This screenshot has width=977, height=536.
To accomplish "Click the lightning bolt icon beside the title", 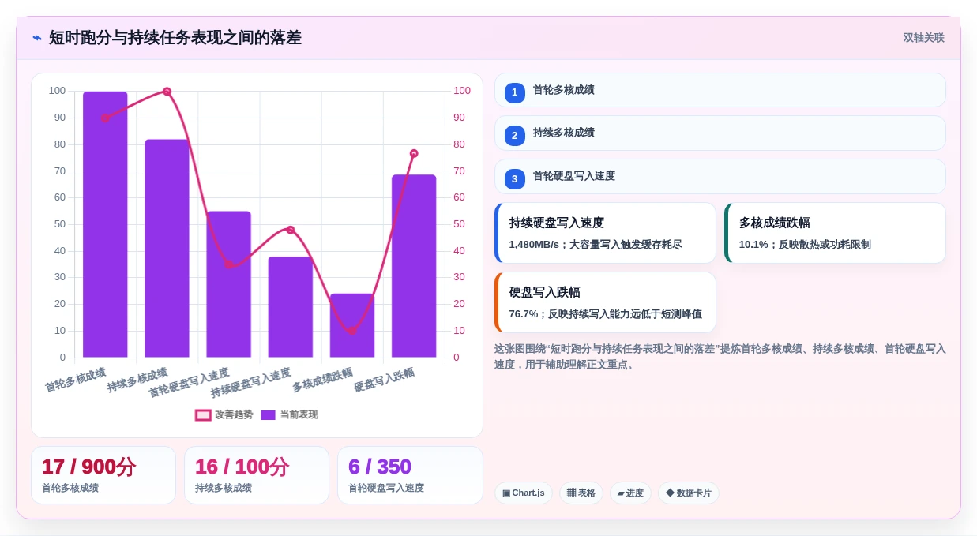I will click(x=36, y=38).
